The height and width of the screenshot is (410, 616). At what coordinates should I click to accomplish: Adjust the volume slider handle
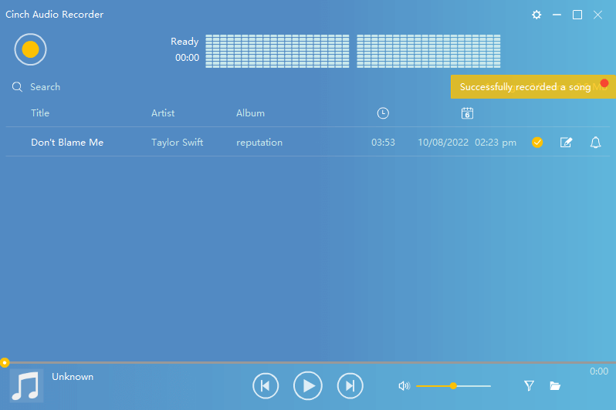453,385
